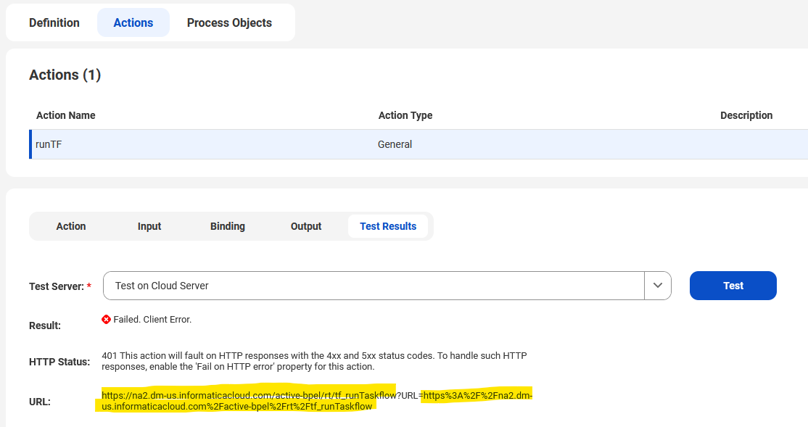Click the Actions (1) heading
The width and height of the screenshot is (808, 427).
[x=65, y=75]
